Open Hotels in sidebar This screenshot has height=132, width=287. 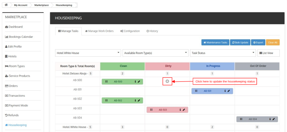point(11,56)
